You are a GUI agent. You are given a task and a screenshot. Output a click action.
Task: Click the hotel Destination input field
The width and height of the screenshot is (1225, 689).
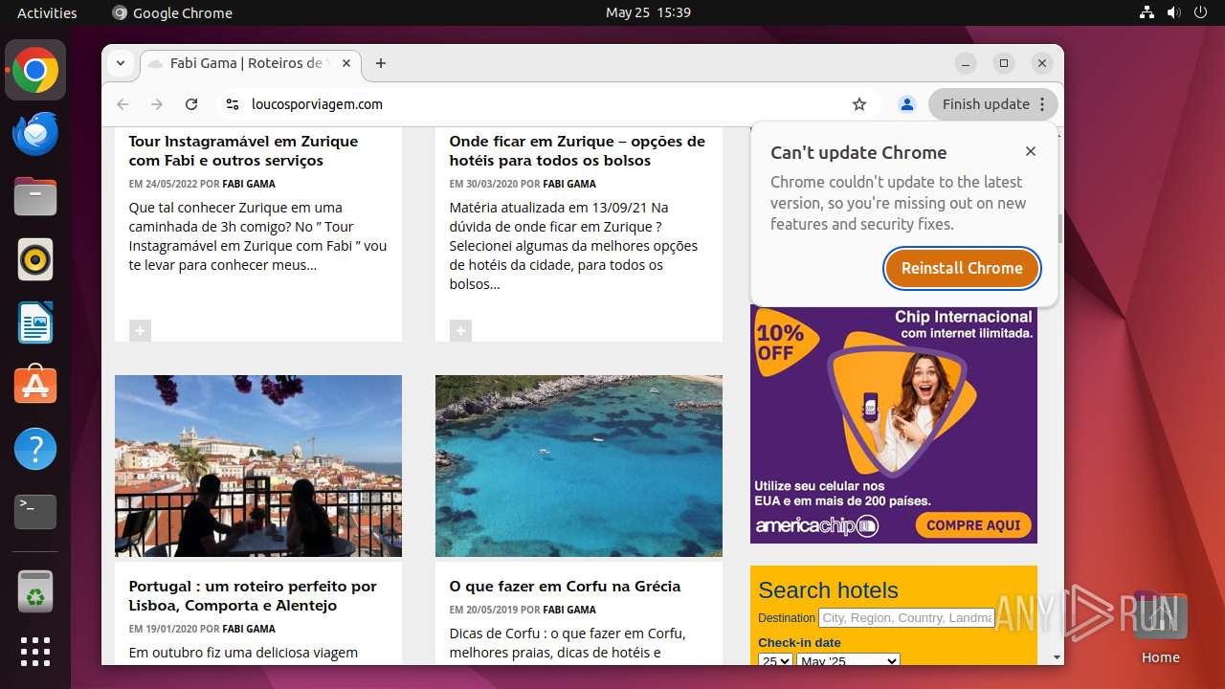906,618
